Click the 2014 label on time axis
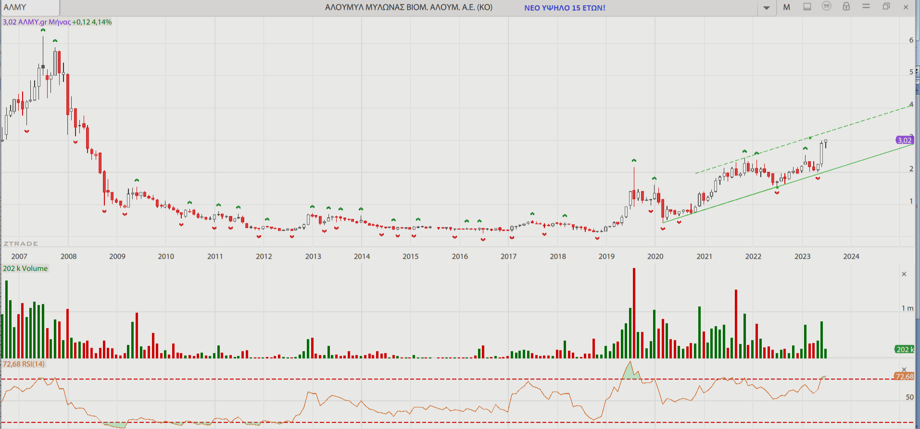This screenshot has width=920, height=429. [x=362, y=256]
